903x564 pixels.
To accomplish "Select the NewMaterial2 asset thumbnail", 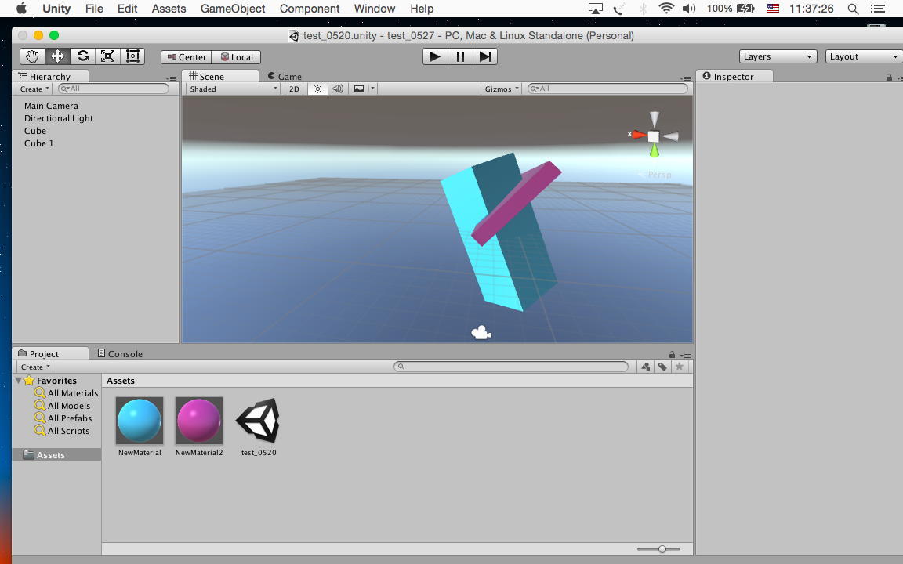I will [199, 421].
